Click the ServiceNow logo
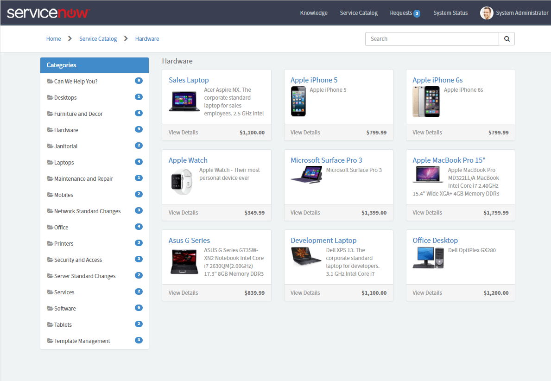 tap(49, 13)
